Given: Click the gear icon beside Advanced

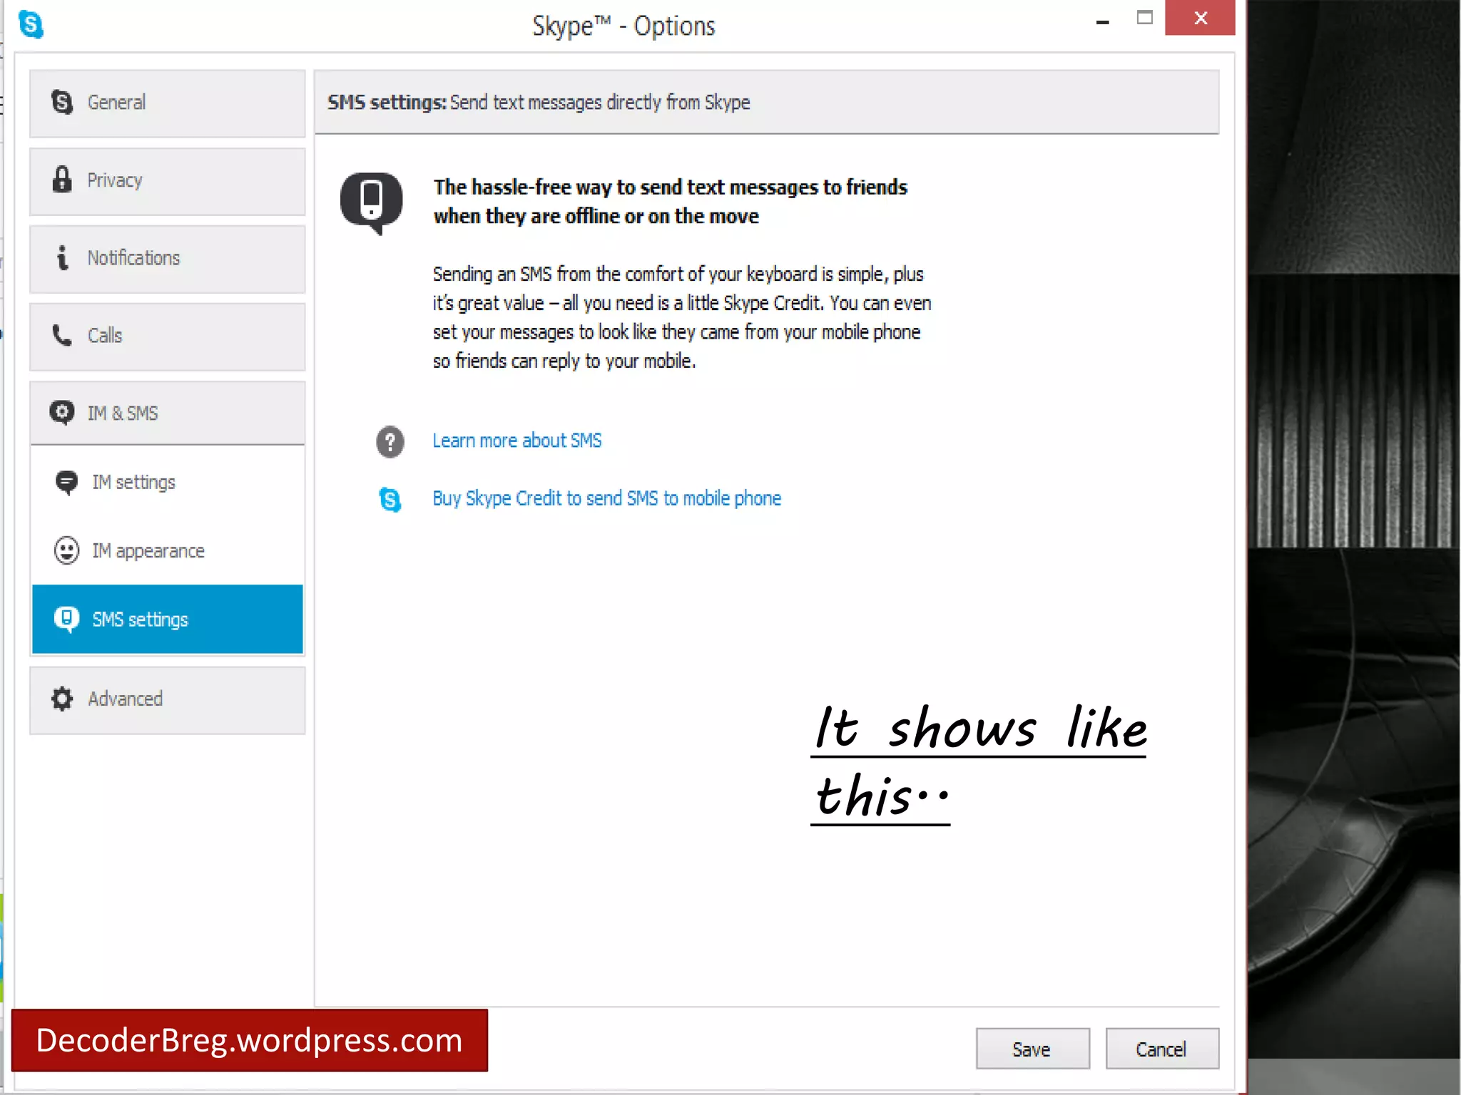Looking at the screenshot, I should tap(62, 699).
